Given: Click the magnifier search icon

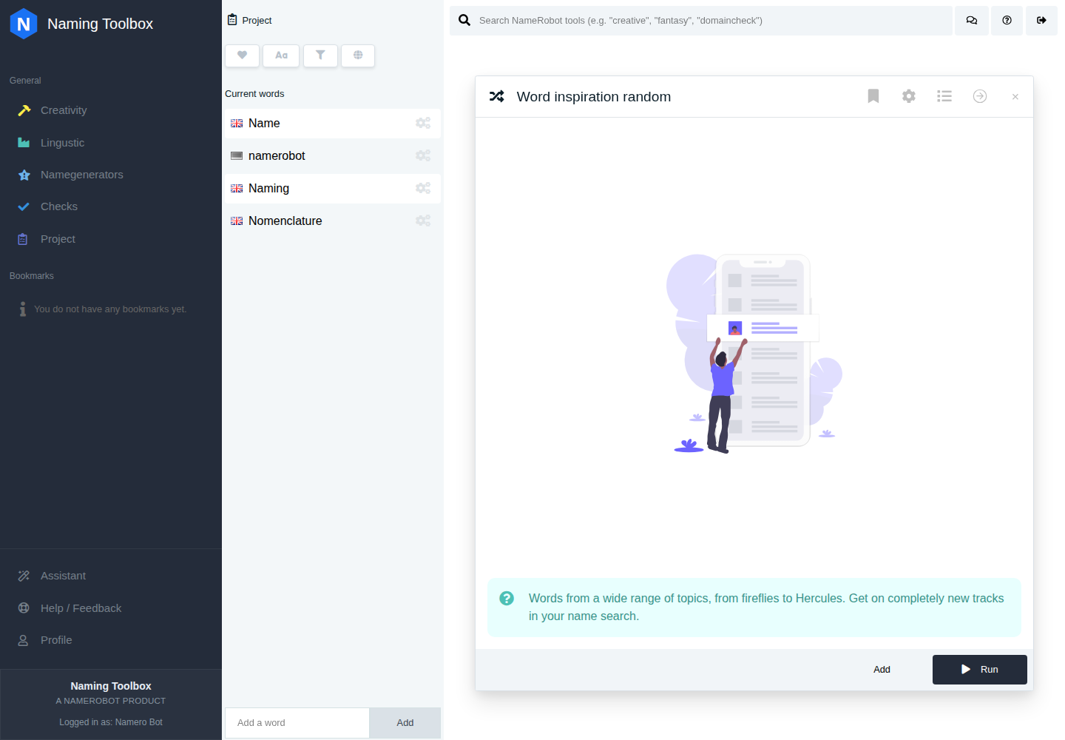Looking at the screenshot, I should pos(464,20).
